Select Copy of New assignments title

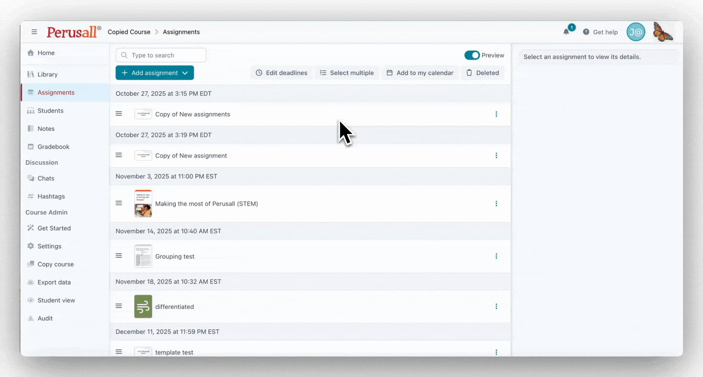193,114
